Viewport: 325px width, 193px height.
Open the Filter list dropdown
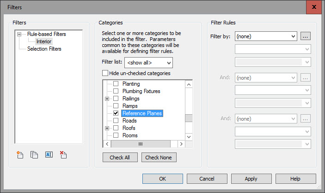148,62
